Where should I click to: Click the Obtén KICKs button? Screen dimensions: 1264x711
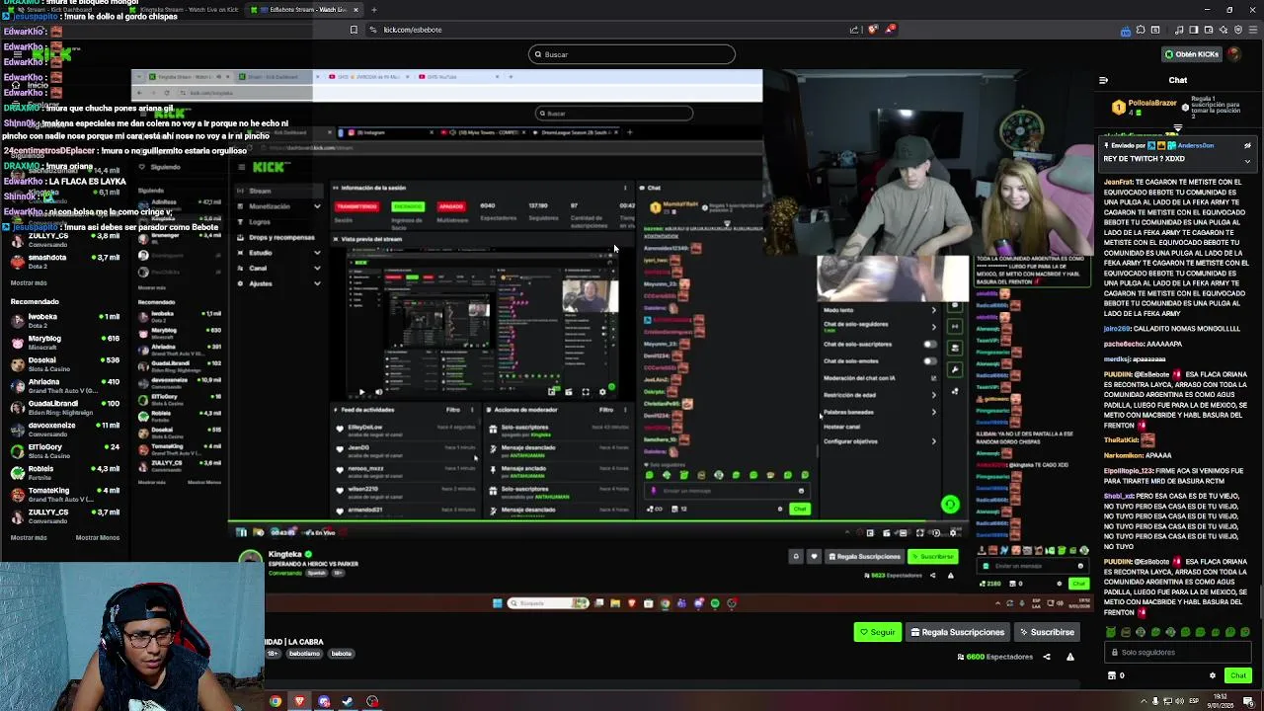[x=1190, y=54]
